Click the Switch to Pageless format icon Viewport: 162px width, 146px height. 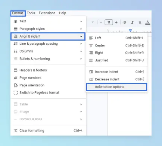click(16, 93)
